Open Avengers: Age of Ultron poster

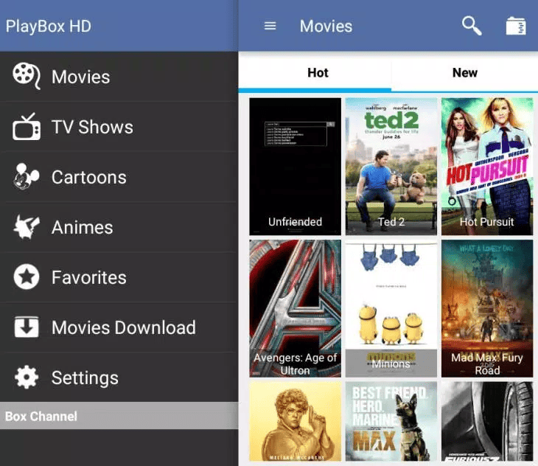(x=295, y=308)
